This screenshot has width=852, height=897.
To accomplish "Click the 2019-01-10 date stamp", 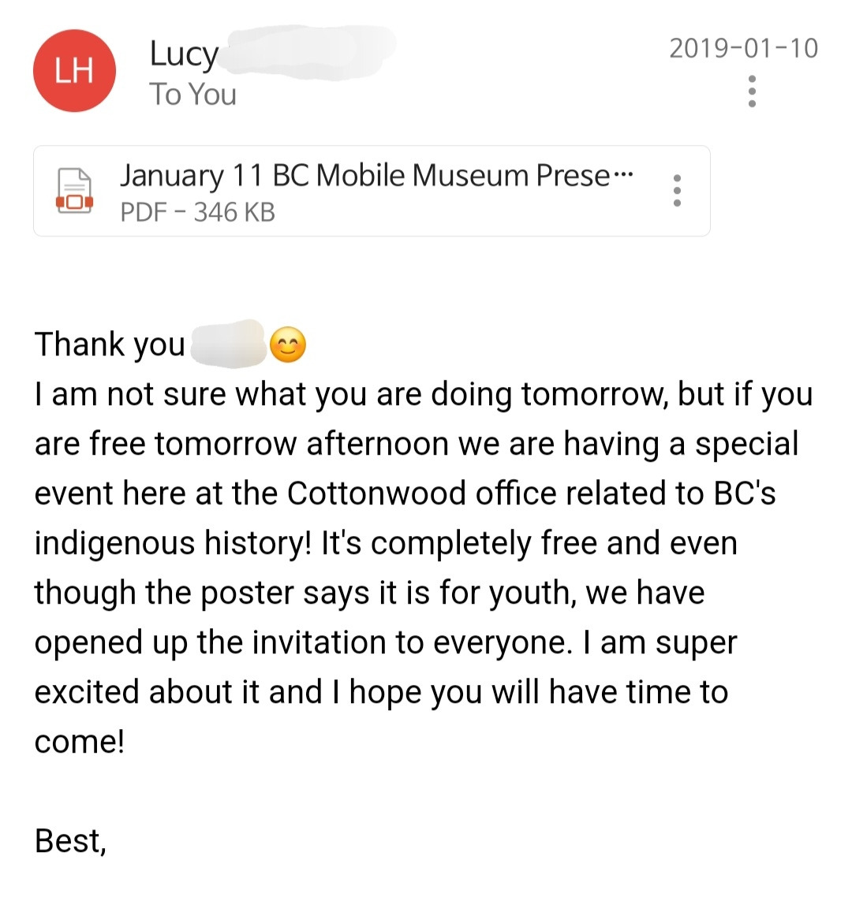I will 743,48.
